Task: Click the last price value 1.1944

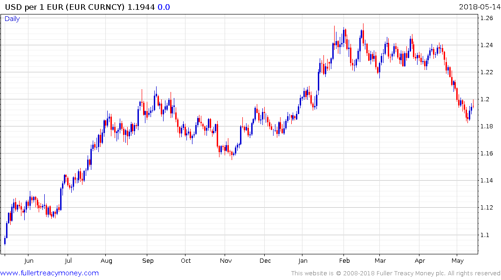Action: point(141,7)
